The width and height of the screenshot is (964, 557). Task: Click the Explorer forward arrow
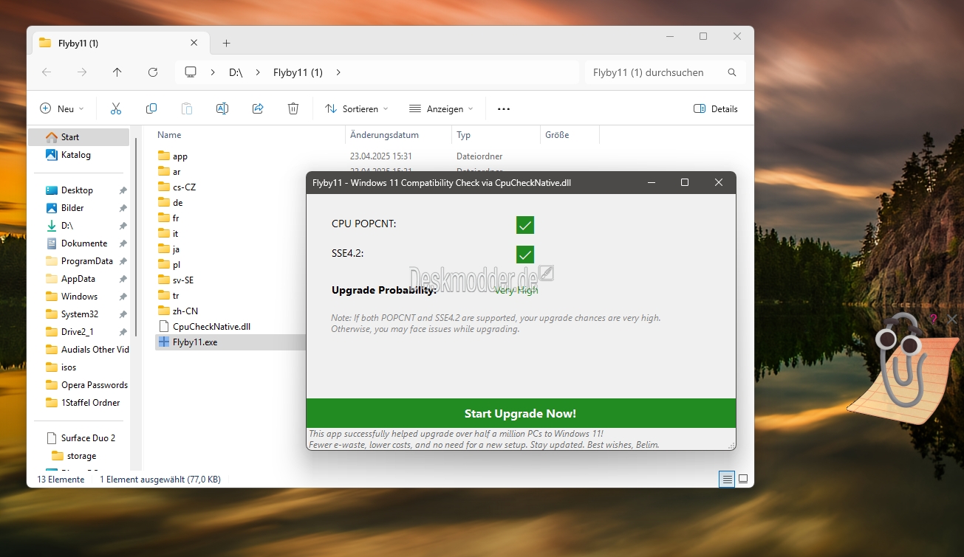click(x=82, y=72)
